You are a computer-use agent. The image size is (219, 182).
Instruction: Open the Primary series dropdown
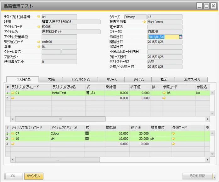(x=135, y=17)
